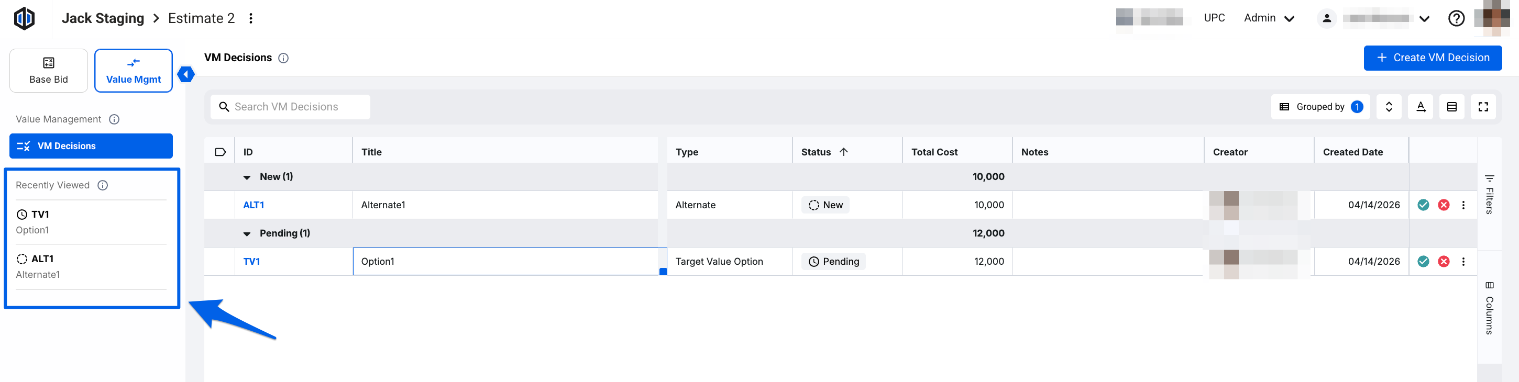Click the help question mark icon

pos(1456,18)
